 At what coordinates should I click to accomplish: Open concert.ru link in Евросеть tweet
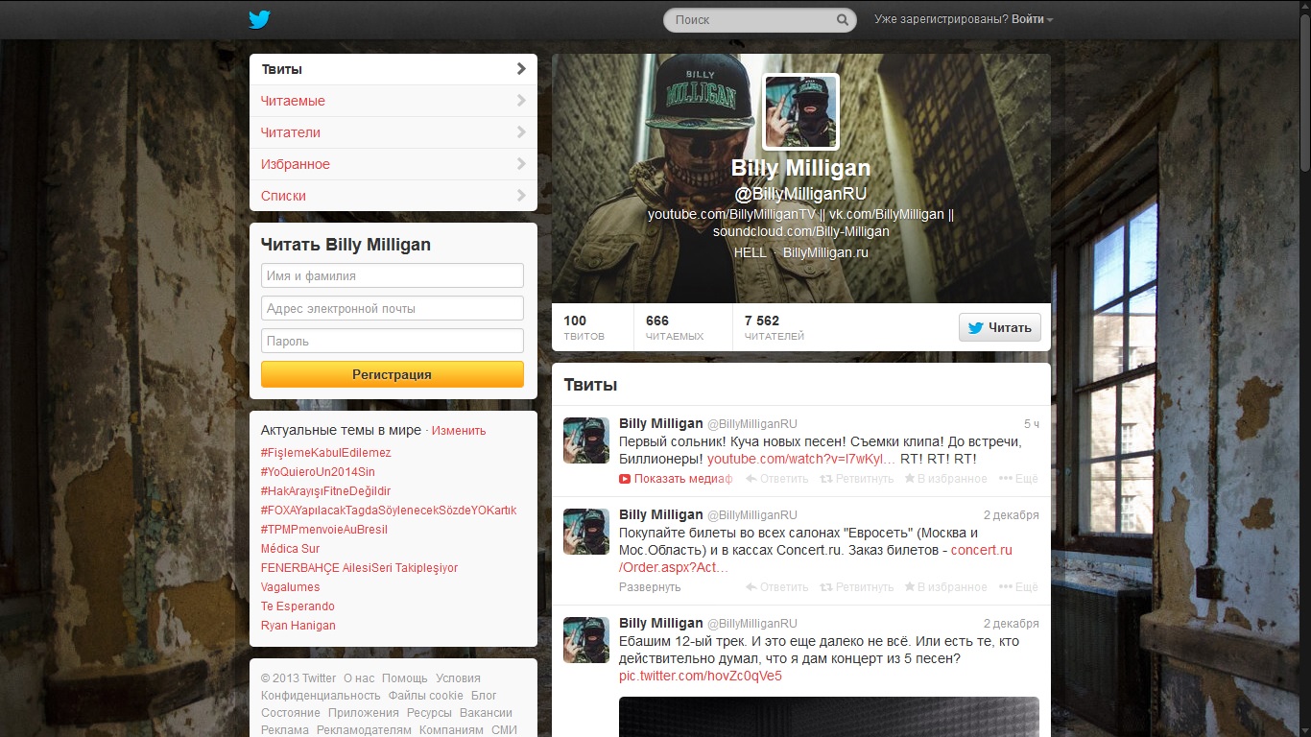click(982, 550)
